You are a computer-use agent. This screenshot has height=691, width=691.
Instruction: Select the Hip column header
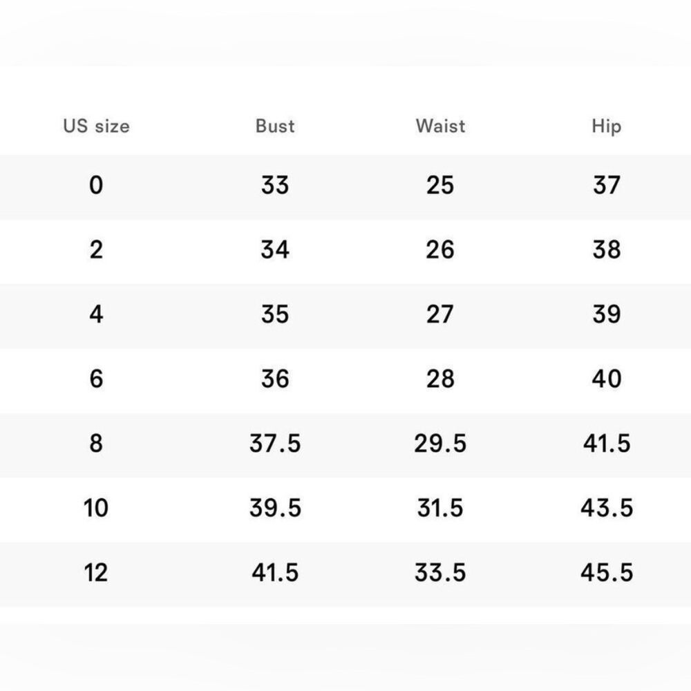click(607, 127)
